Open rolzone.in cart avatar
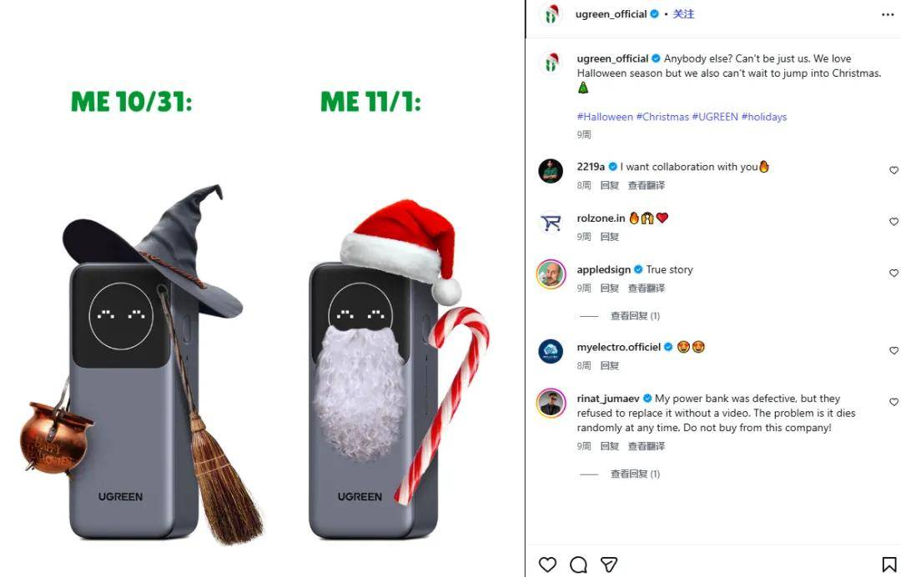 551,222
